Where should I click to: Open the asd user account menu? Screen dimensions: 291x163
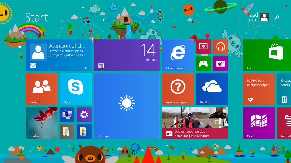click(x=259, y=17)
